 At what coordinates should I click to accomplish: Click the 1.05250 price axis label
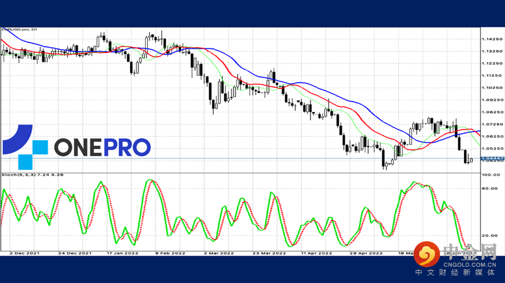492,148
